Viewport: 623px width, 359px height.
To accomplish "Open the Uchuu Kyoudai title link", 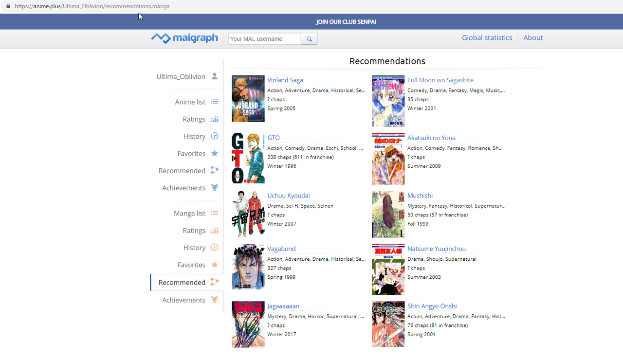I will pos(289,196).
